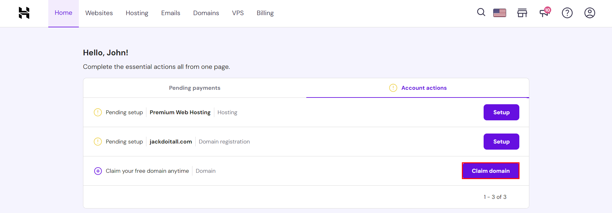Open notifications megaphone icon with badge

point(544,13)
